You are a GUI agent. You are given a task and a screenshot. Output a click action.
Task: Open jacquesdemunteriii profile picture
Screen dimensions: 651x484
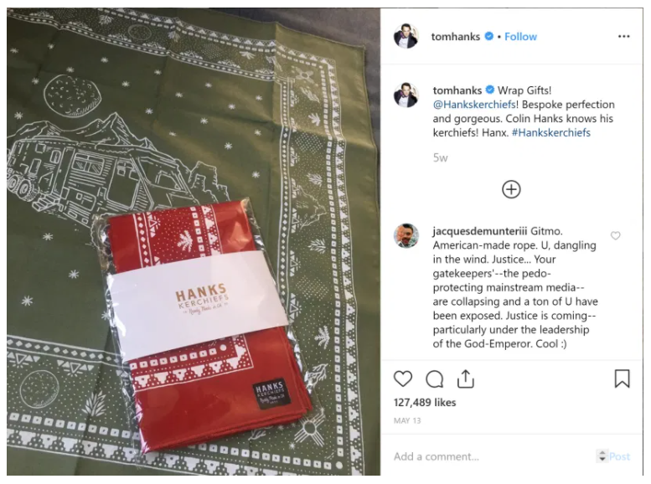click(406, 236)
